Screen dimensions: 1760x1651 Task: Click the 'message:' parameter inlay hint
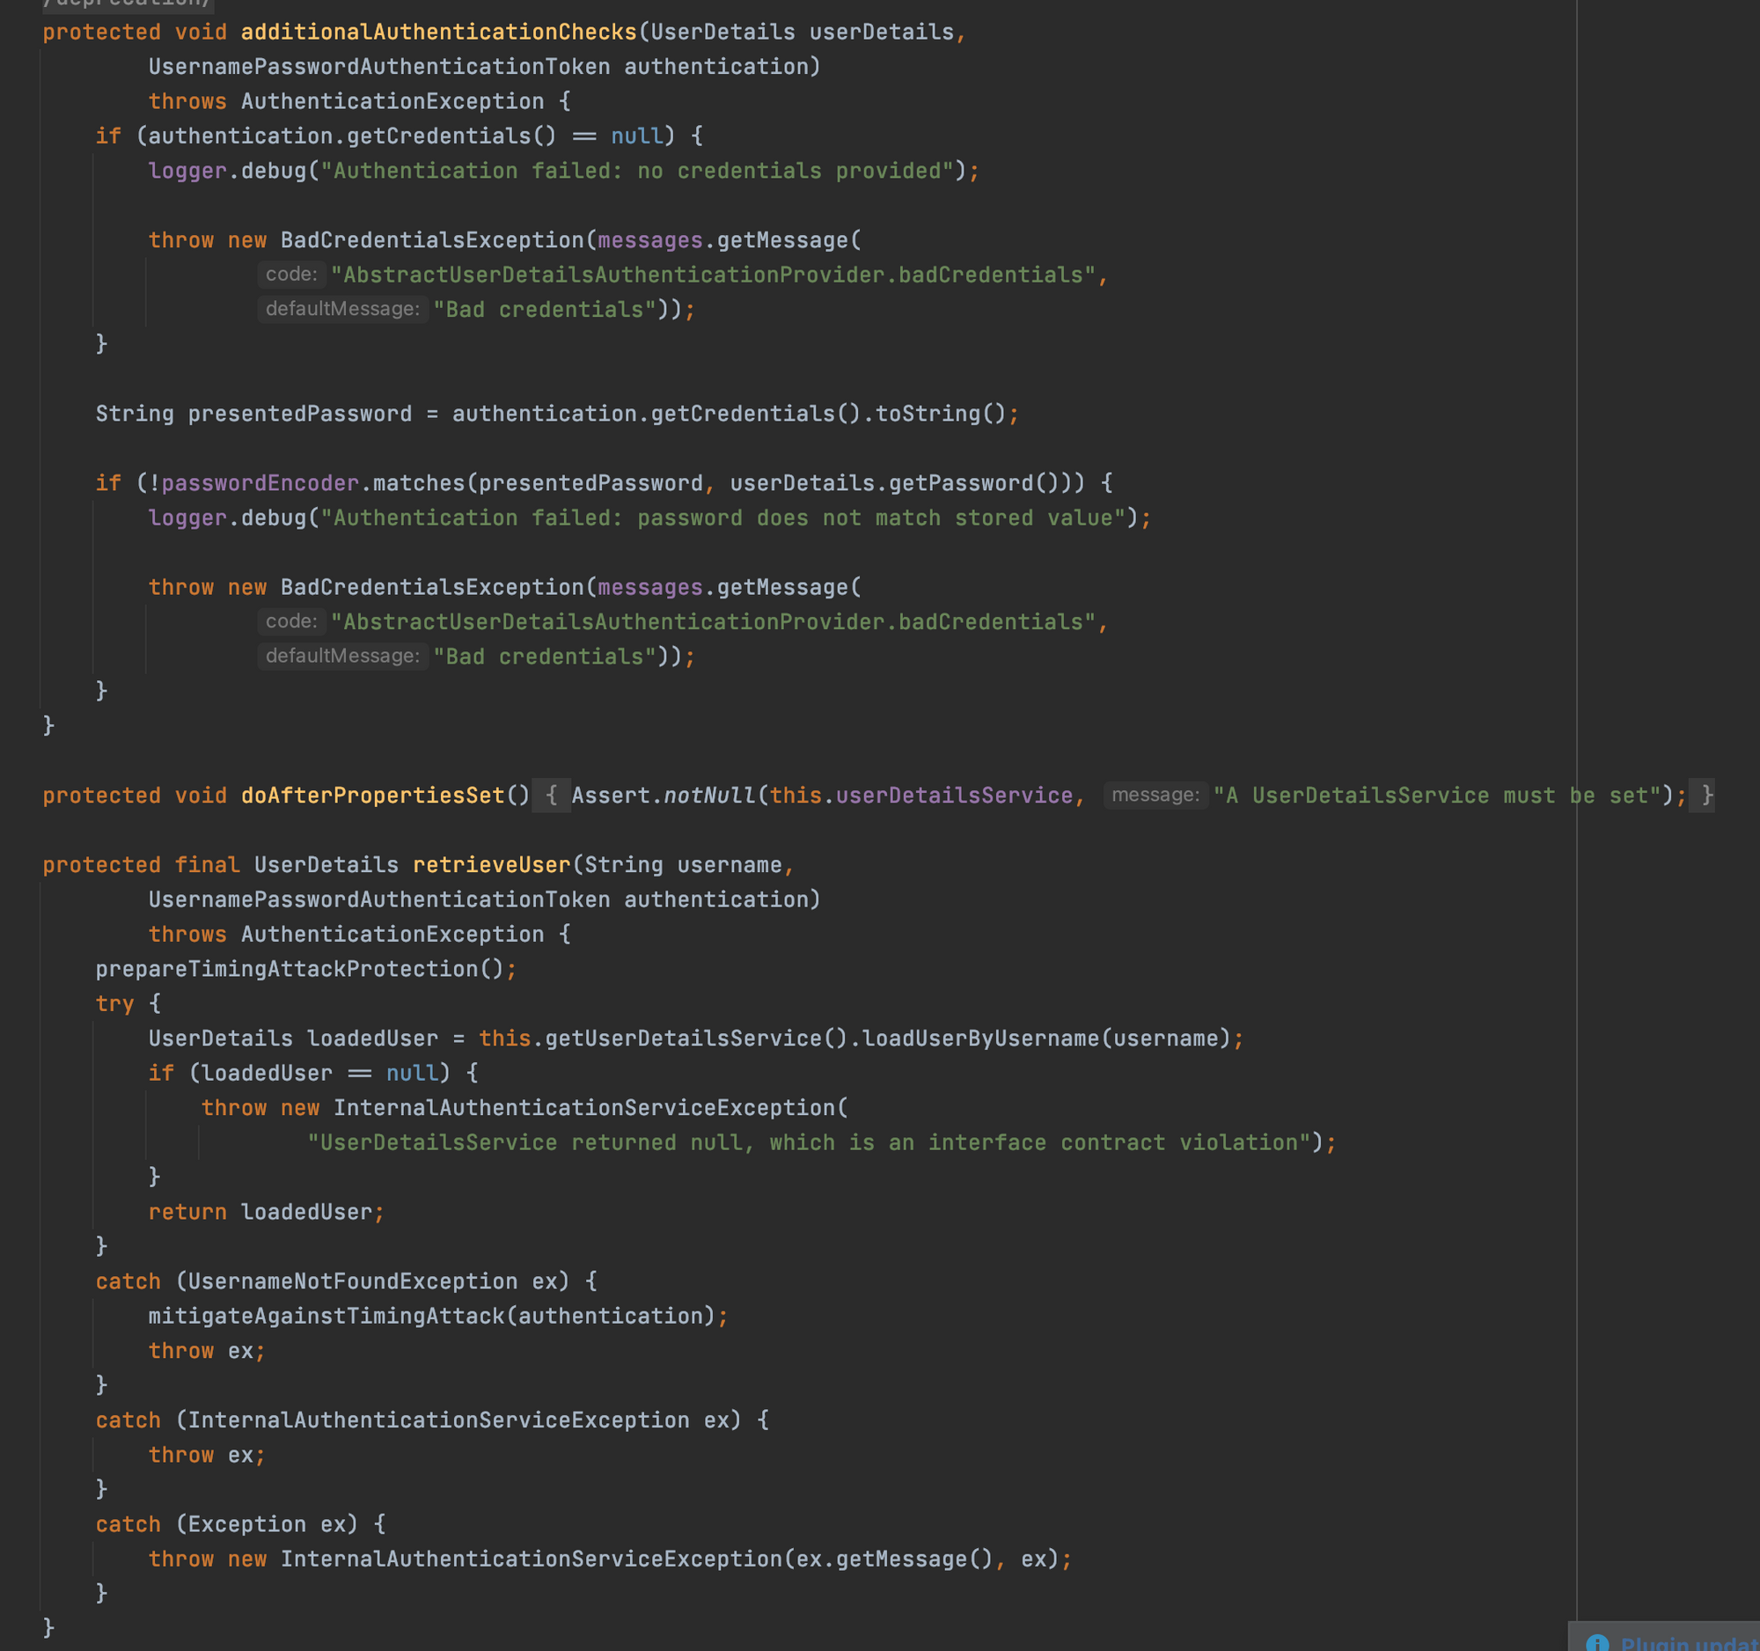(1155, 795)
